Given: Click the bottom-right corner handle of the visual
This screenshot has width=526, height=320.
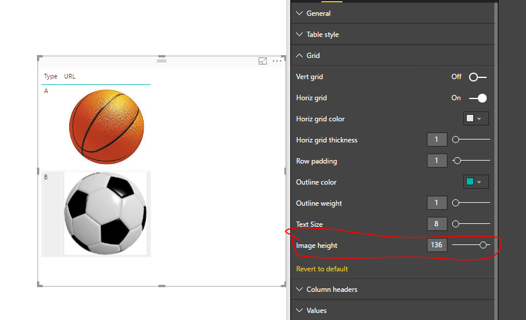Looking at the screenshot, I should click(283, 284).
